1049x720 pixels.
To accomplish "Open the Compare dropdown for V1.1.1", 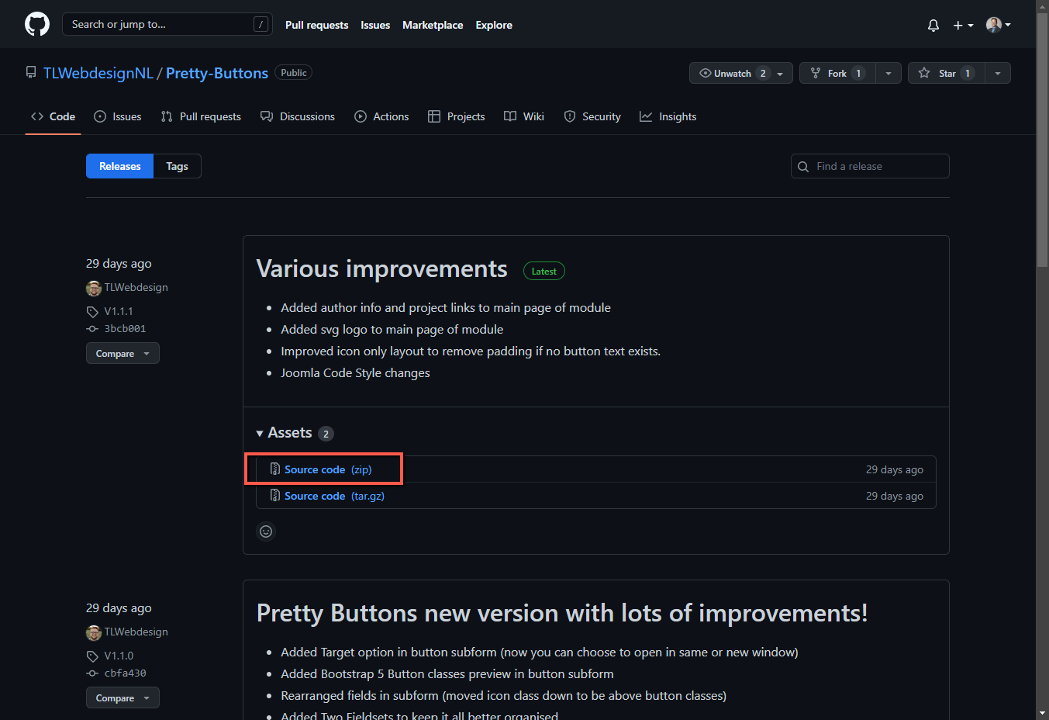I will 122,353.
